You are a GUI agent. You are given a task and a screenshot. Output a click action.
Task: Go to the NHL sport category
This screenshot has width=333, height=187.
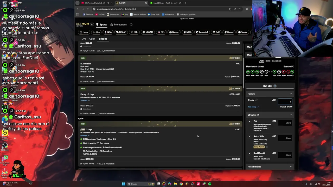pos(134,32)
